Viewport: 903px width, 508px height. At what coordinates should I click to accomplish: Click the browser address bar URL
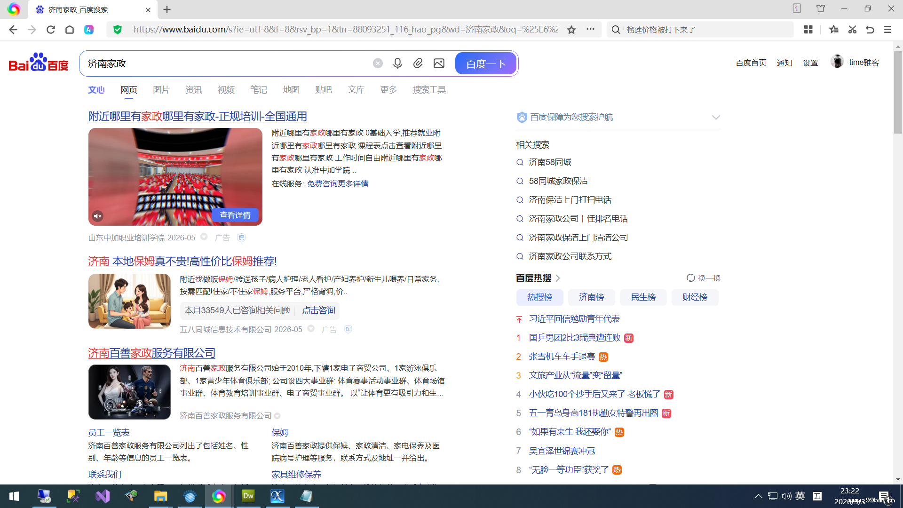tap(346, 30)
